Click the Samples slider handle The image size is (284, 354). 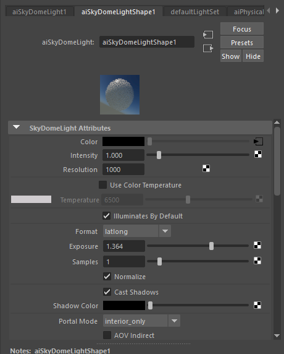click(159, 261)
